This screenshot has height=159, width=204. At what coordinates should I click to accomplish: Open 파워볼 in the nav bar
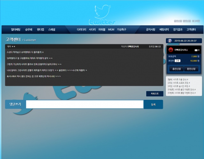(x=102, y=30)
